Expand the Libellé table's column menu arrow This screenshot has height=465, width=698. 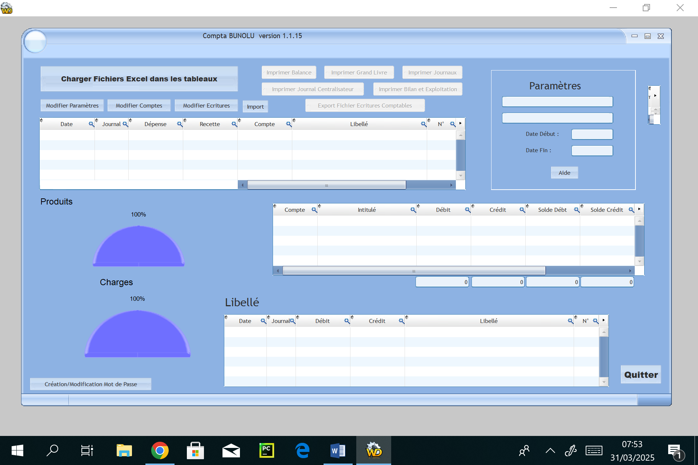point(603,320)
